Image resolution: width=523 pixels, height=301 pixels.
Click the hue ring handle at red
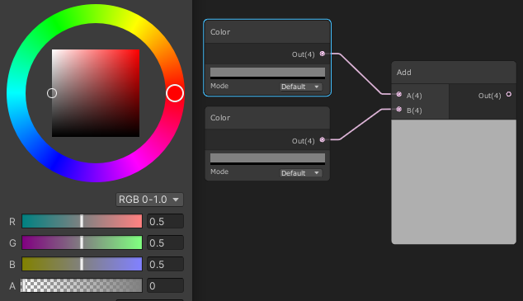[x=175, y=93]
